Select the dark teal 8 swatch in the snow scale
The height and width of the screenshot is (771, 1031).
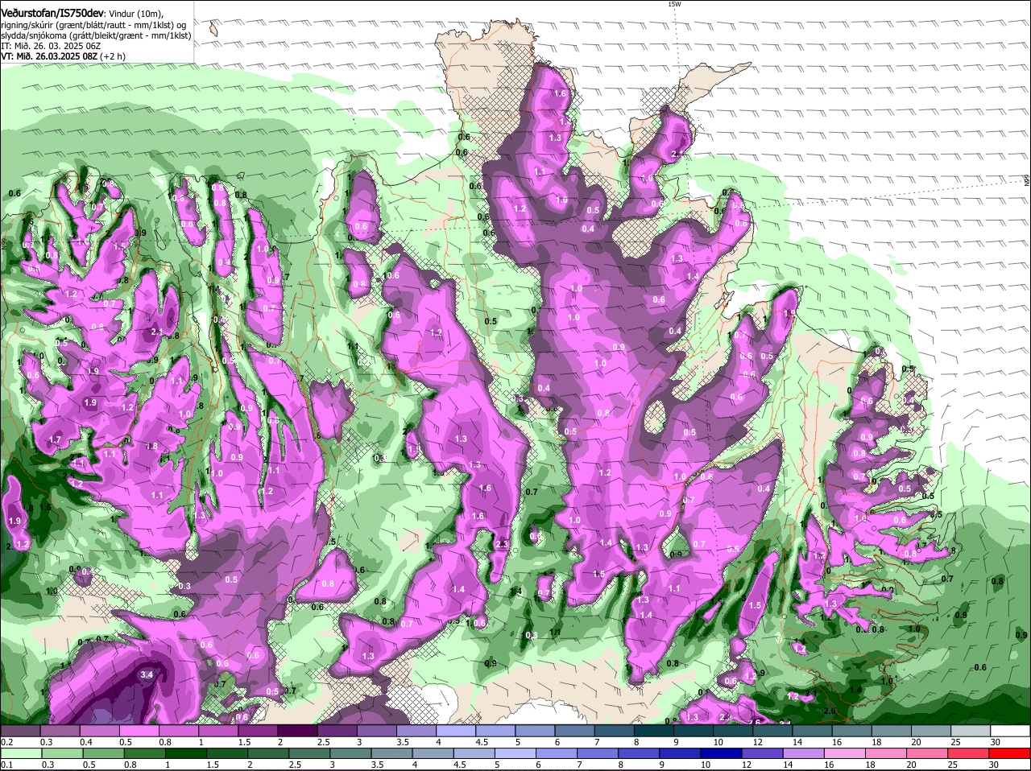654,731
